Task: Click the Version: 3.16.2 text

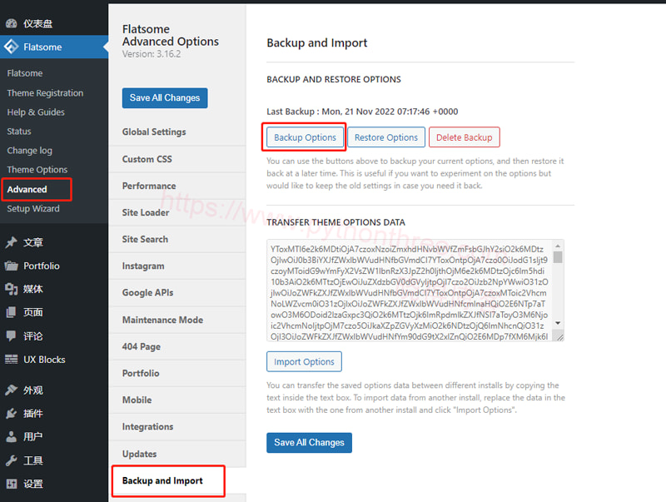Action: [152, 54]
